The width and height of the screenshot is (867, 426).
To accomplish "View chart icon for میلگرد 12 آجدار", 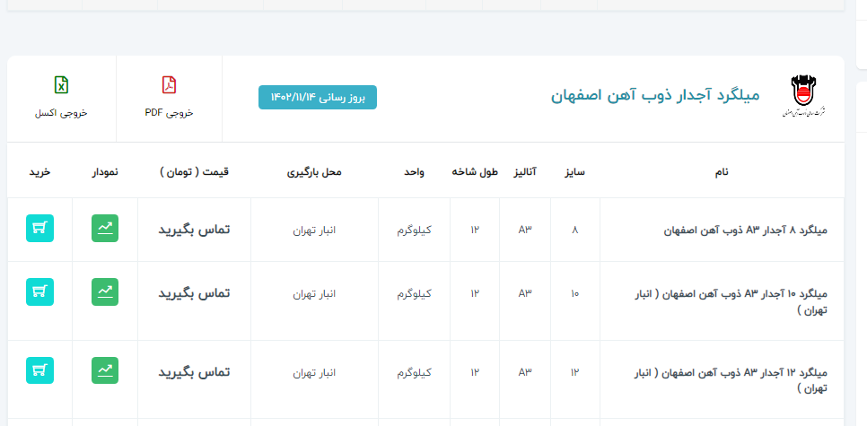I will pos(105,370).
